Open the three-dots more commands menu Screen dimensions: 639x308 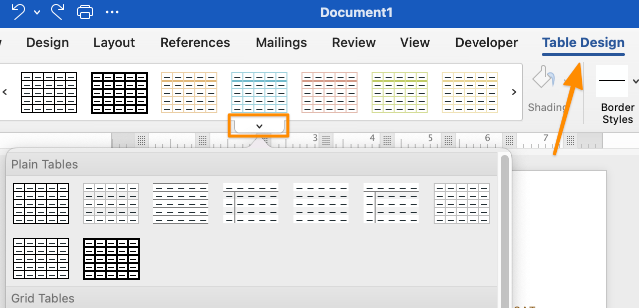pos(112,12)
